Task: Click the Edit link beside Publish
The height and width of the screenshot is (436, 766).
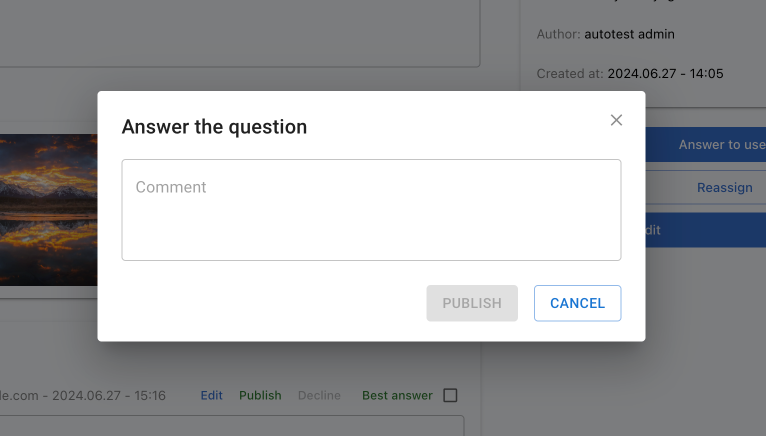Action: 211,395
